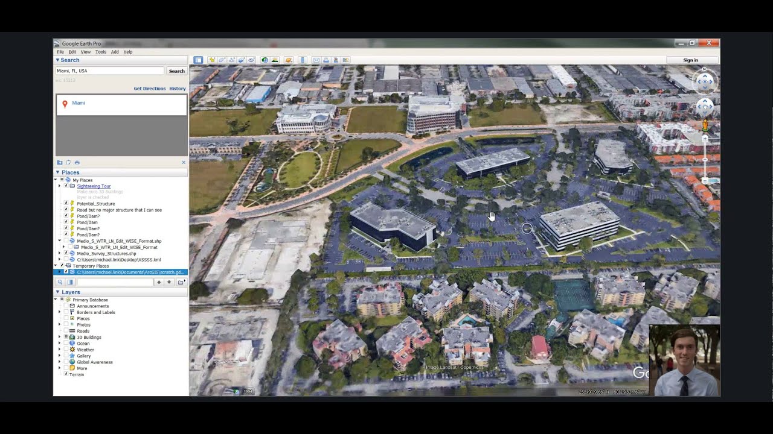Image resolution: width=773 pixels, height=434 pixels.
Task: Open the Tools menu
Action: pos(101,52)
